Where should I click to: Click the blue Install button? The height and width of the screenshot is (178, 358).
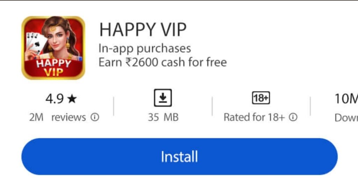point(179,157)
